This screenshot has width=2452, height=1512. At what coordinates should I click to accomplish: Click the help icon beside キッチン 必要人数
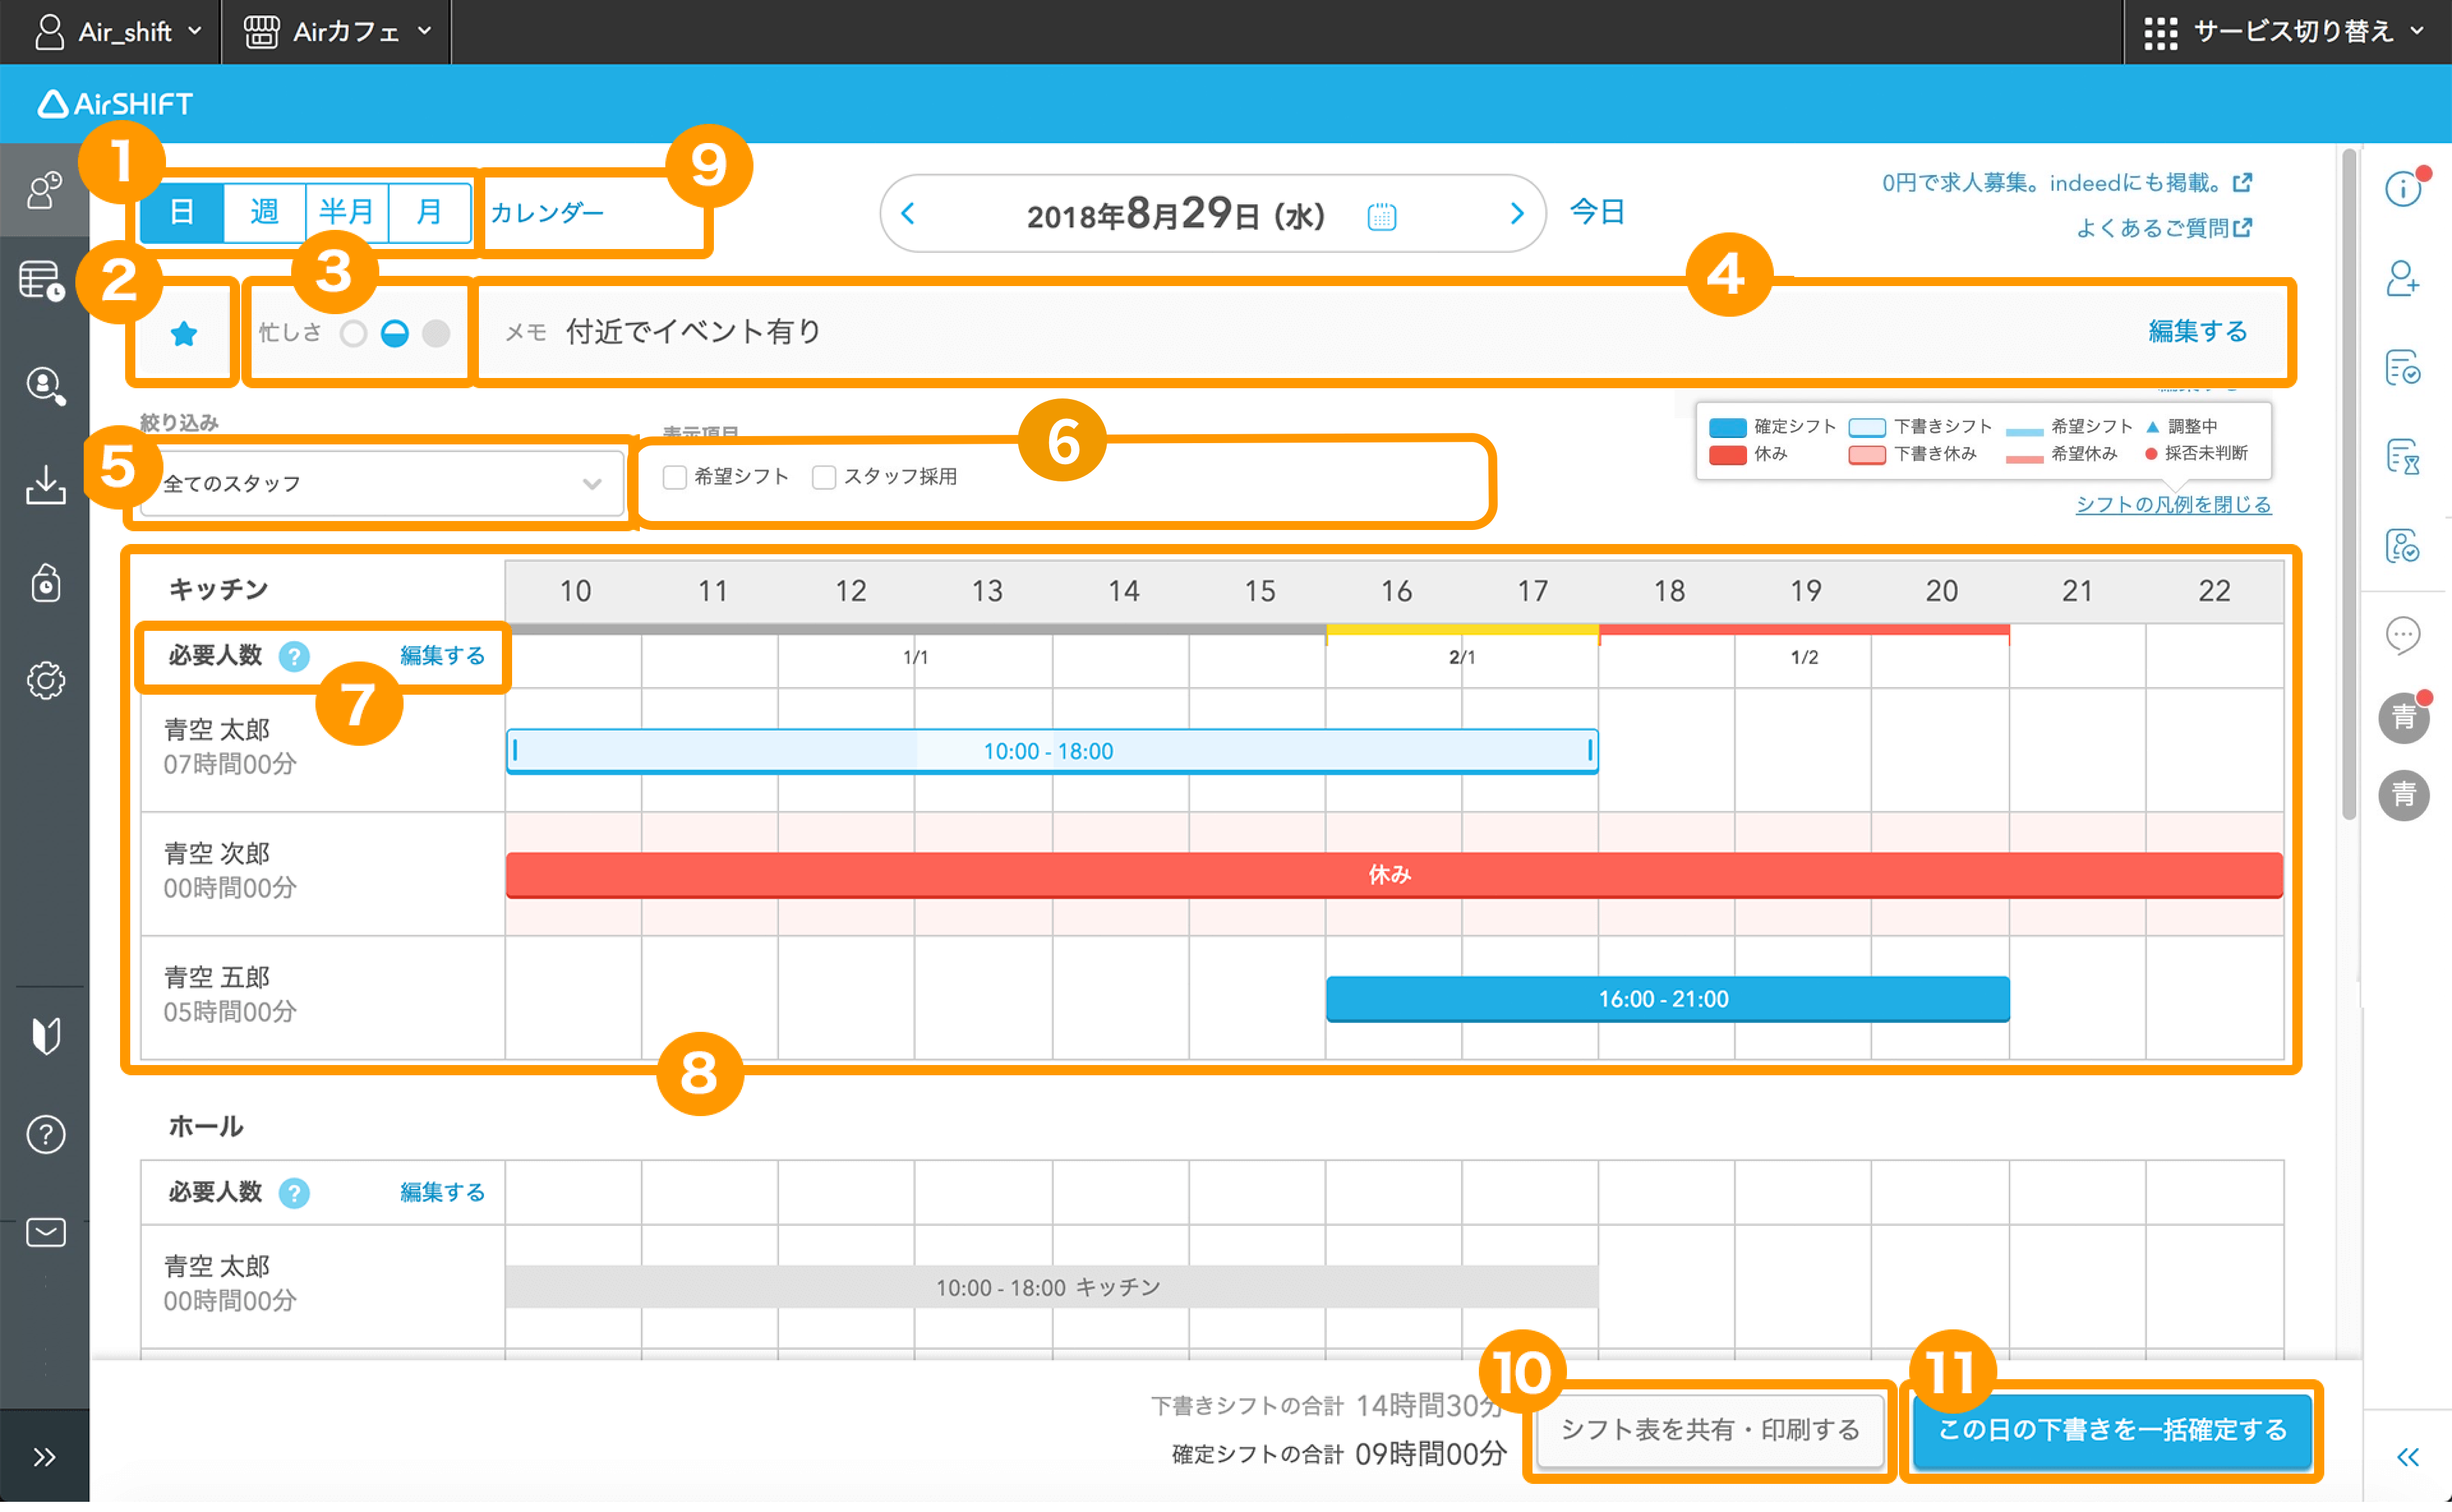(294, 657)
